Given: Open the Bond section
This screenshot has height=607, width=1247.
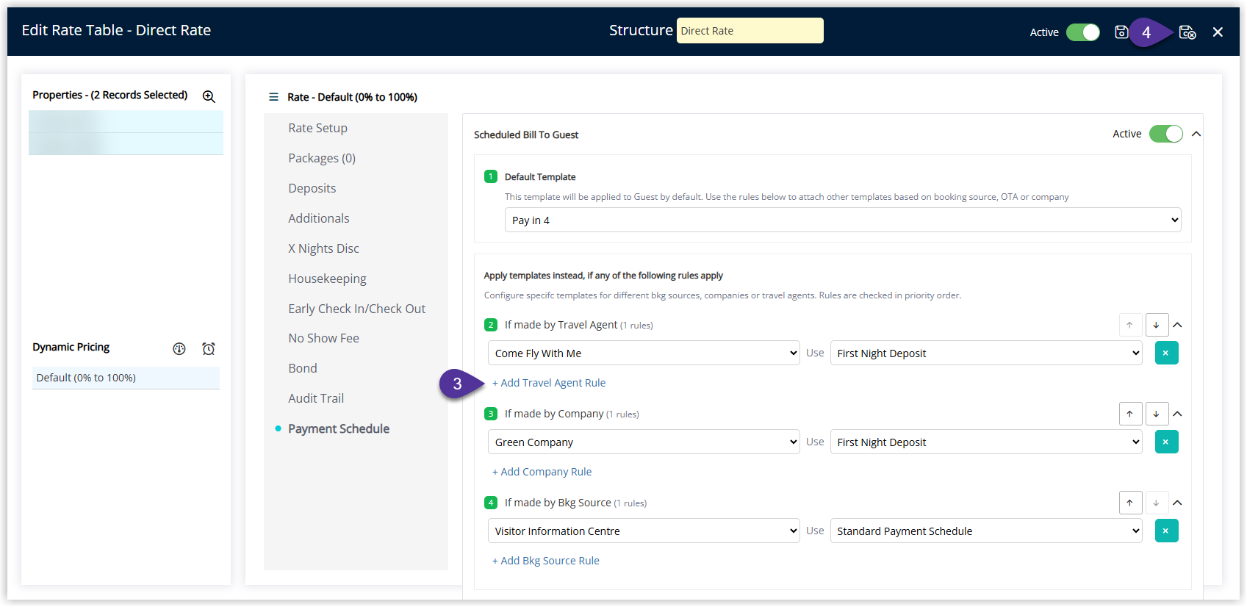Looking at the screenshot, I should tap(303, 368).
